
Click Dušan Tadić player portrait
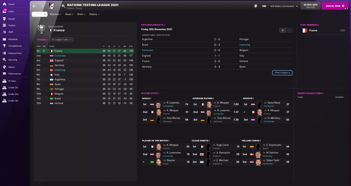[258, 162]
